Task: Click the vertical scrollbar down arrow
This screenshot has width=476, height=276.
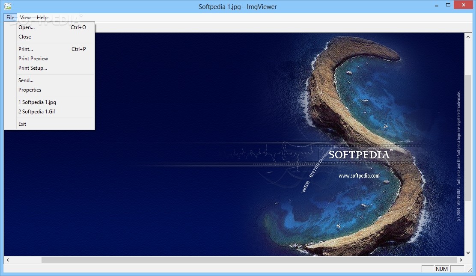Action: [x=468, y=252]
